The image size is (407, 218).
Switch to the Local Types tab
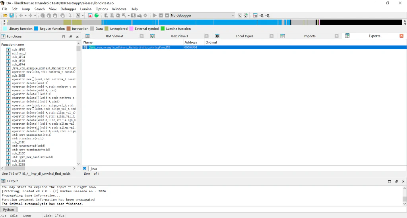pos(244,36)
